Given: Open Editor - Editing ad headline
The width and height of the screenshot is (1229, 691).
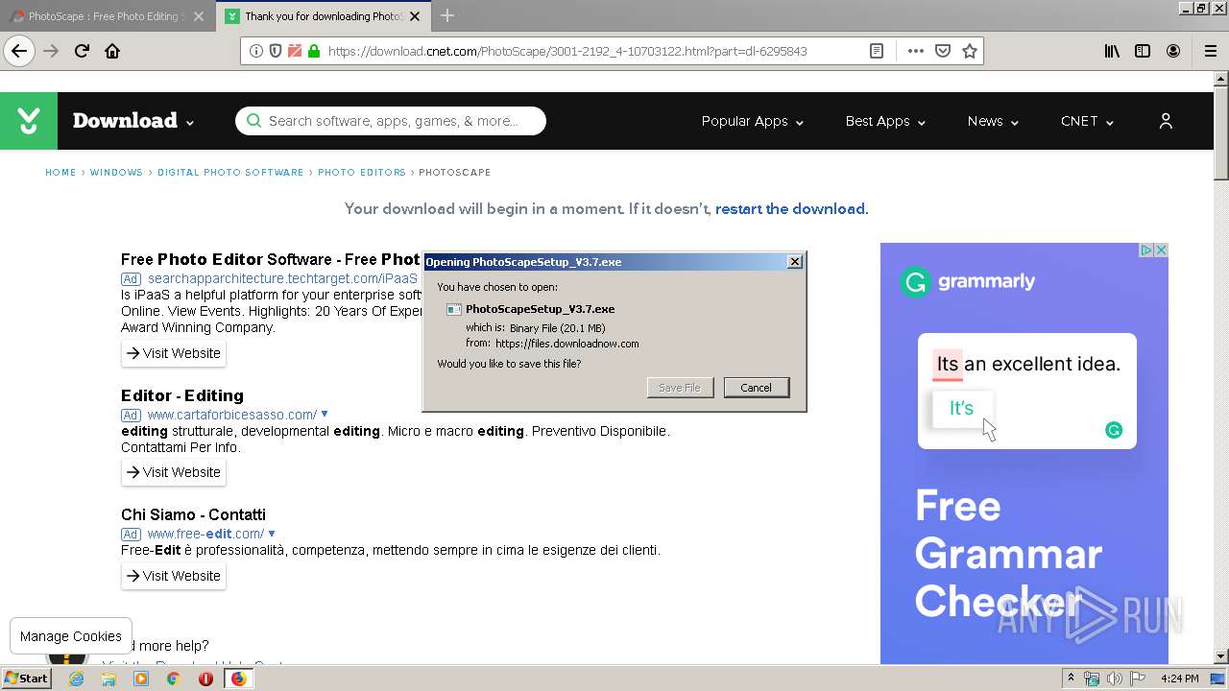Looking at the screenshot, I should coord(182,395).
